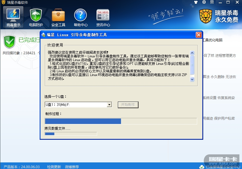The image size is (242, 169).
Task: Click the welcome text scrollbar thumb
Action: [192, 65]
